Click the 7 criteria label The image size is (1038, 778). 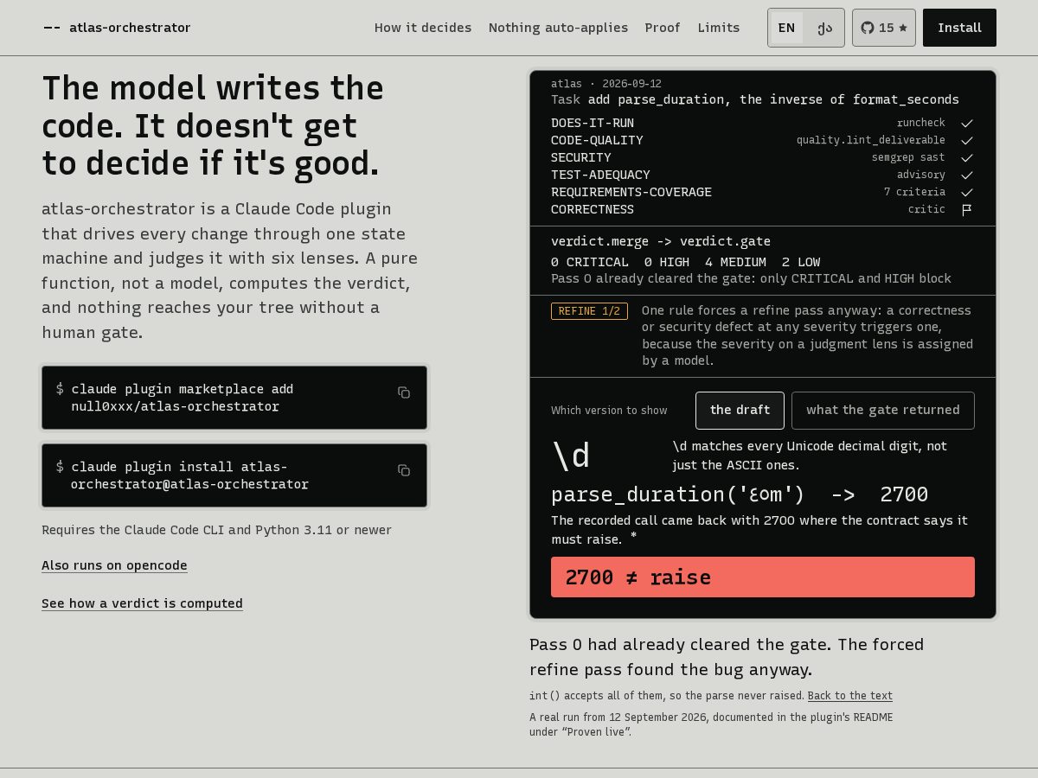pyautogui.click(x=914, y=193)
